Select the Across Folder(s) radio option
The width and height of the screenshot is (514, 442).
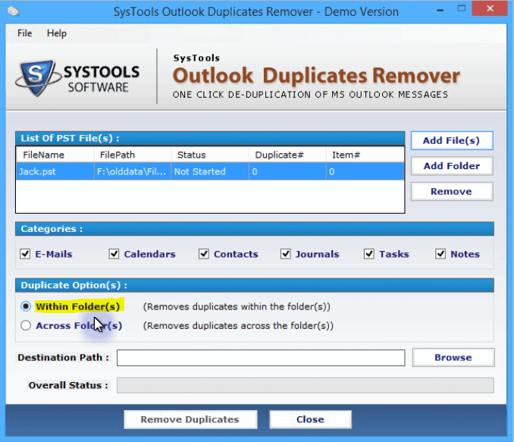(26, 325)
